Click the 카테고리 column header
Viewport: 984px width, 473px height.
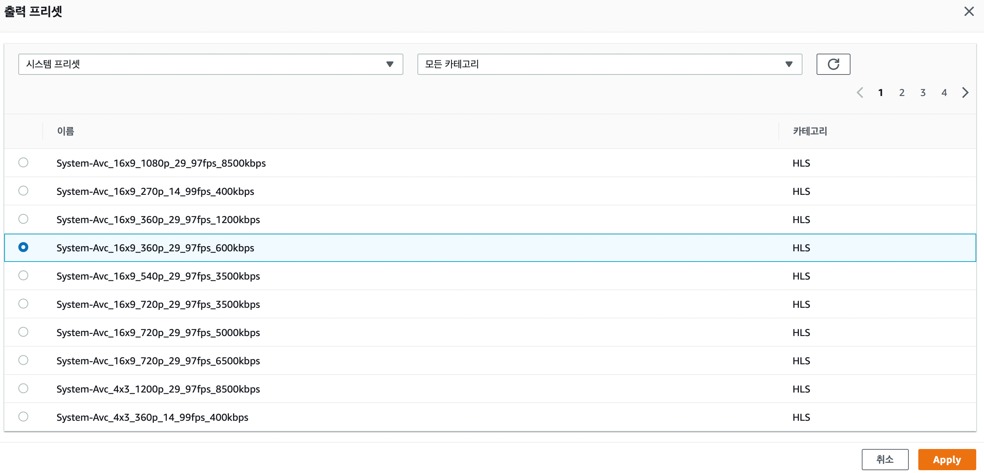click(x=810, y=131)
